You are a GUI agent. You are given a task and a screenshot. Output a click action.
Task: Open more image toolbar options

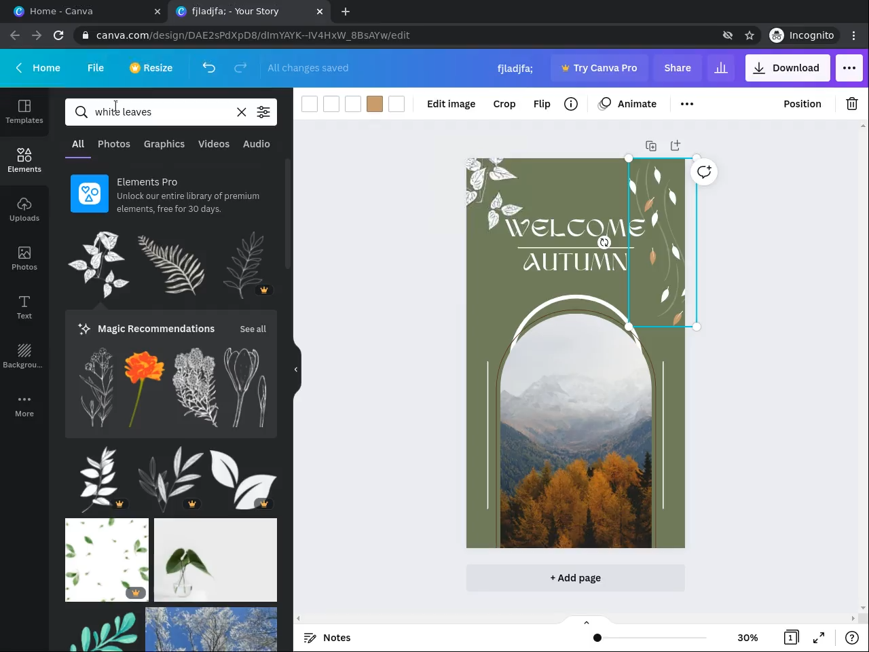(687, 104)
